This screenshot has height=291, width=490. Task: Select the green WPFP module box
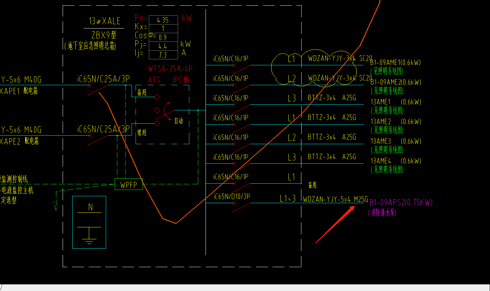(129, 184)
